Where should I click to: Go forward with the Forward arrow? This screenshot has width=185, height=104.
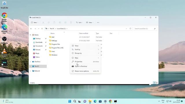(x=35, y=29)
